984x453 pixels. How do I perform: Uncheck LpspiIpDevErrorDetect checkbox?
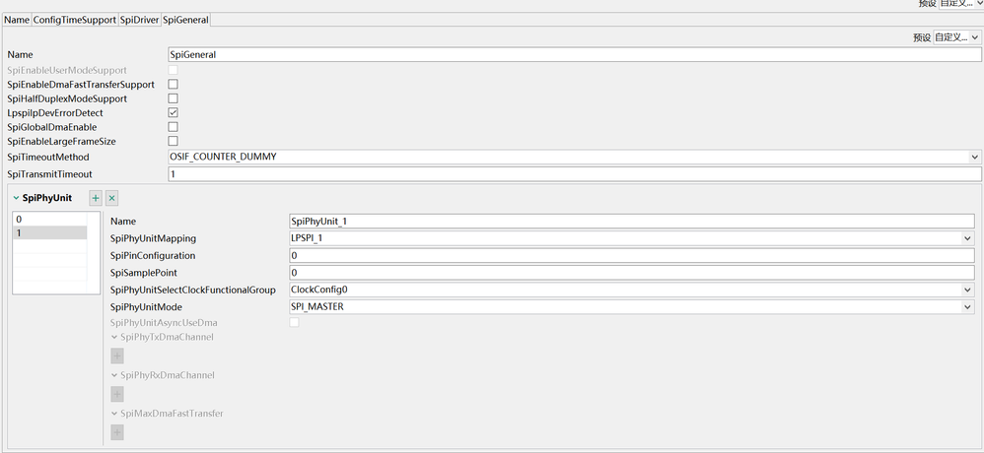click(174, 113)
